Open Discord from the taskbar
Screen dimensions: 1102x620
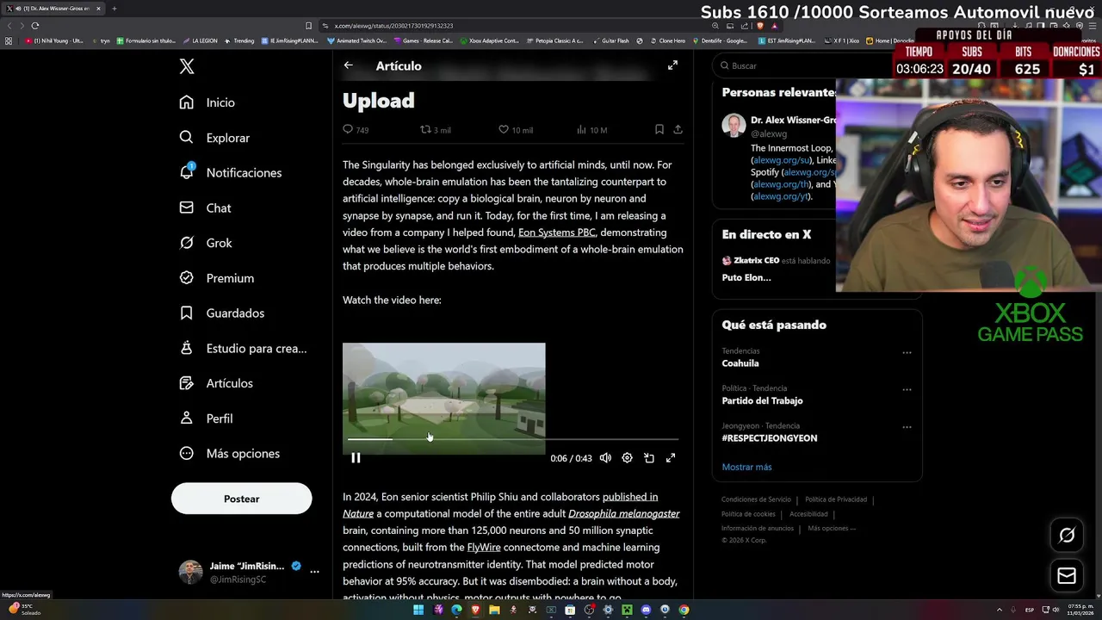646,610
